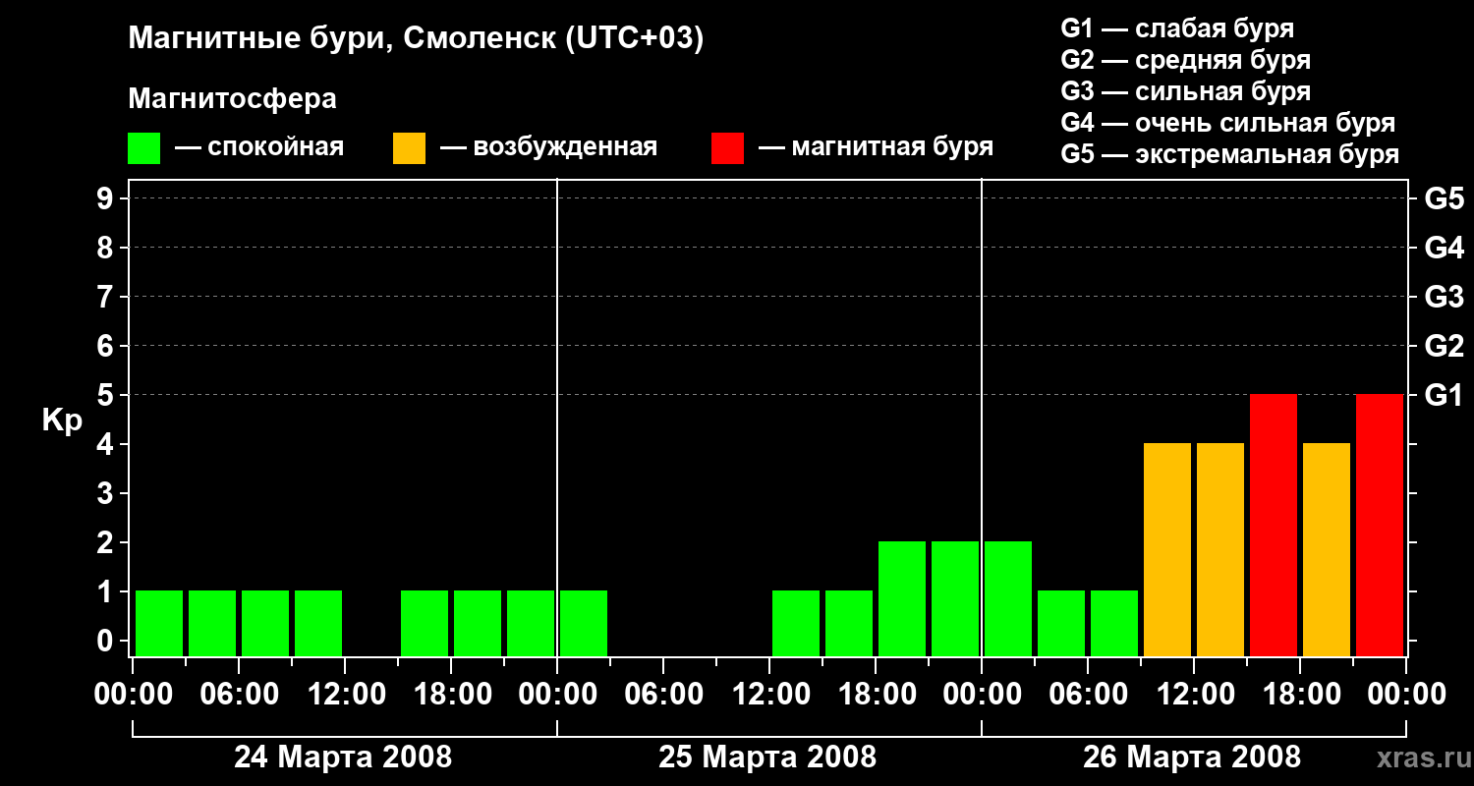
Task: Click the date label '26 Марта 2008'
Action: pos(1192,757)
